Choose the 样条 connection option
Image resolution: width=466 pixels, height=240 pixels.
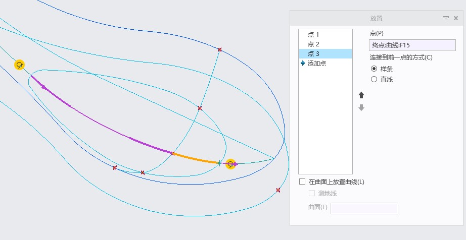tap(374, 69)
